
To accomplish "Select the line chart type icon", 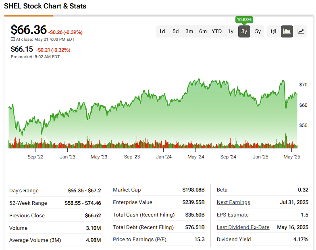I will 301,31.
